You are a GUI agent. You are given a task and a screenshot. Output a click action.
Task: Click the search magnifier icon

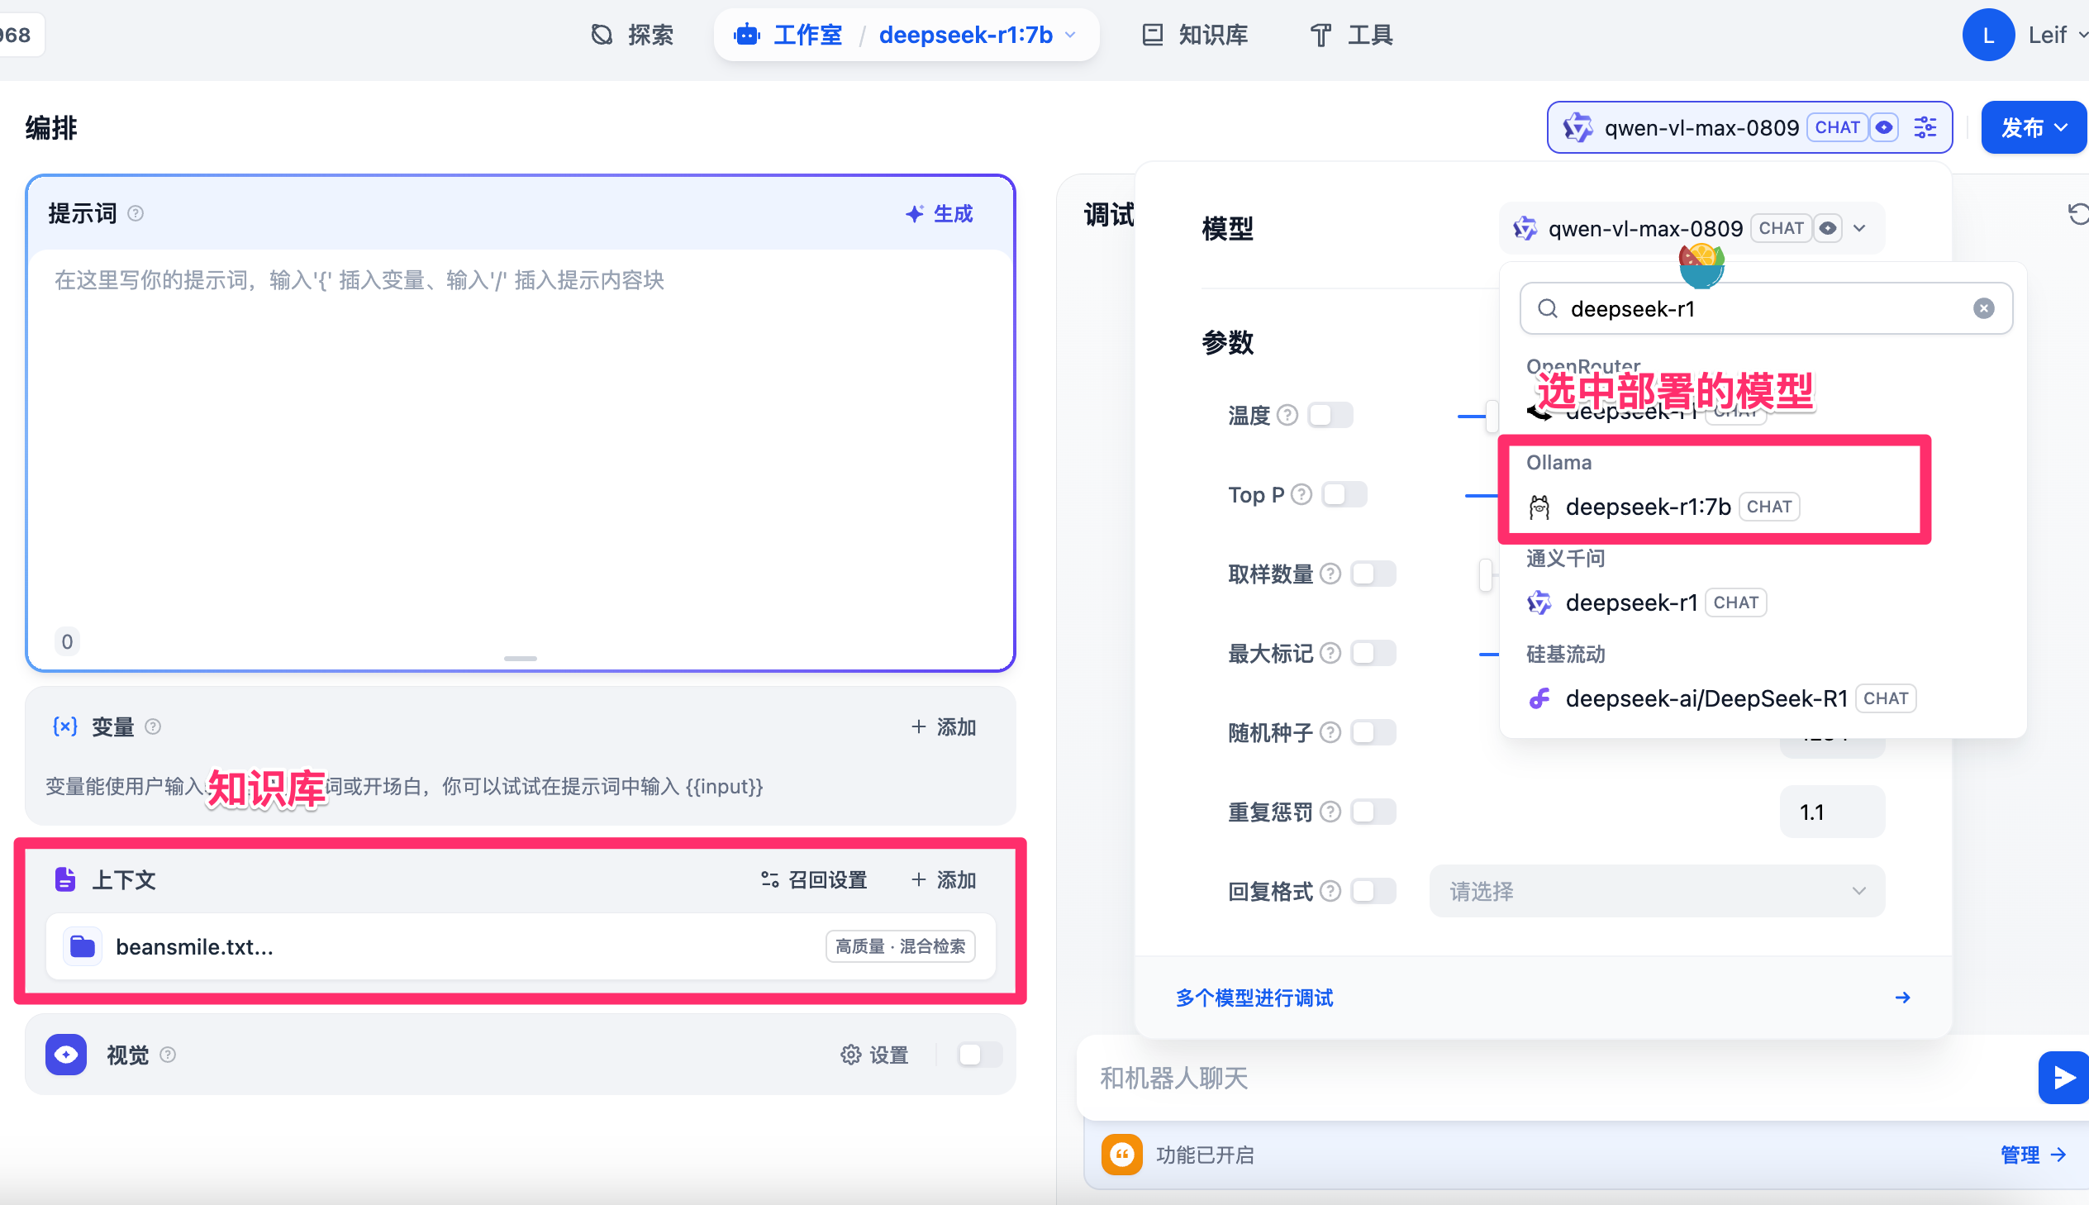click(1547, 309)
